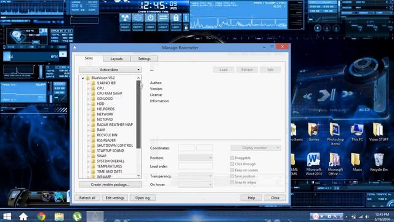Click the Close button at dialog bottom
This screenshot has width=394, height=222.
[275, 198]
